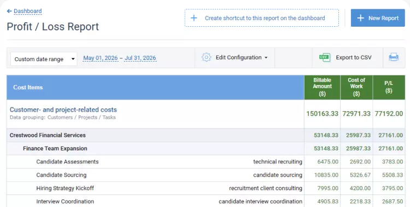410x207 pixels.
Task: Click the recruitment client consulting label
Action: tap(266, 188)
